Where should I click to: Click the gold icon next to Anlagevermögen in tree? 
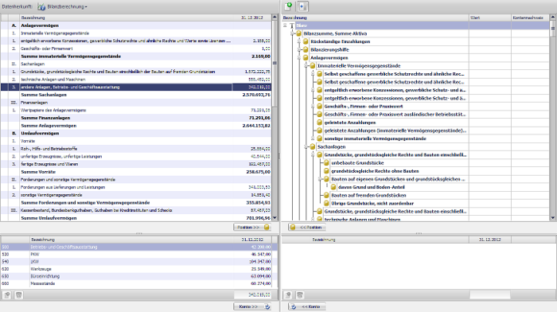[306, 57]
